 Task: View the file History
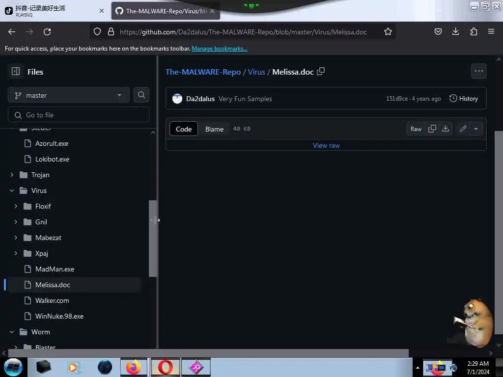click(464, 98)
